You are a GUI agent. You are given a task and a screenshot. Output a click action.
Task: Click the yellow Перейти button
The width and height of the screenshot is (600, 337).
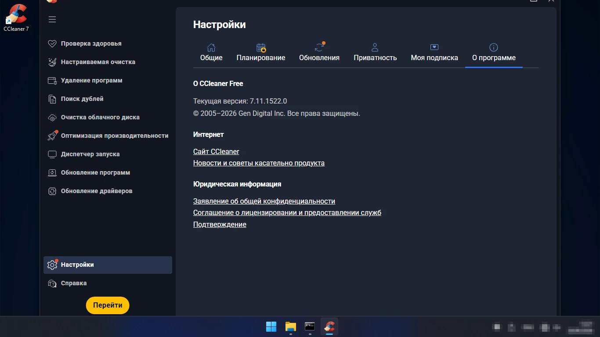(108, 305)
